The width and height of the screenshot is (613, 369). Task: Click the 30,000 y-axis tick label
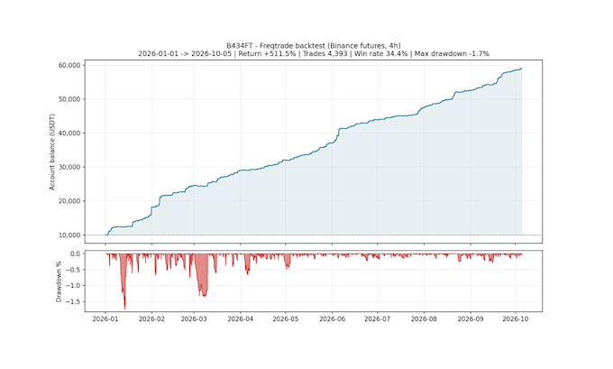(x=69, y=167)
